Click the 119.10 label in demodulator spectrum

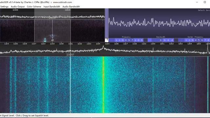(x=68, y=10)
